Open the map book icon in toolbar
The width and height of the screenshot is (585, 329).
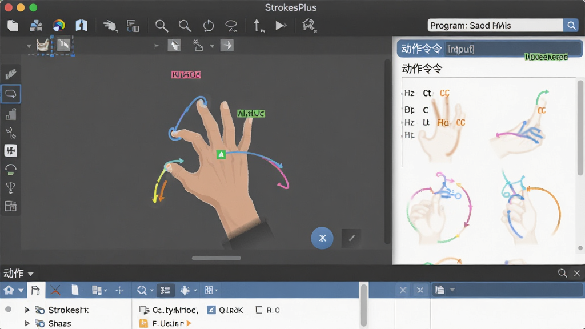click(81, 25)
